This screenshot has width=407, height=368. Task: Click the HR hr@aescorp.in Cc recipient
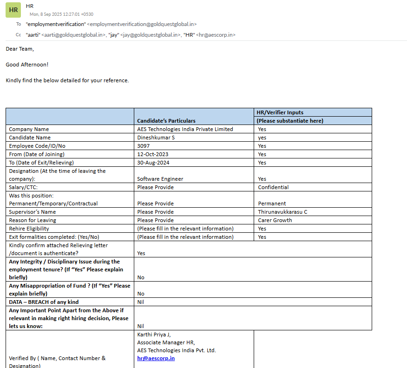tap(209, 35)
